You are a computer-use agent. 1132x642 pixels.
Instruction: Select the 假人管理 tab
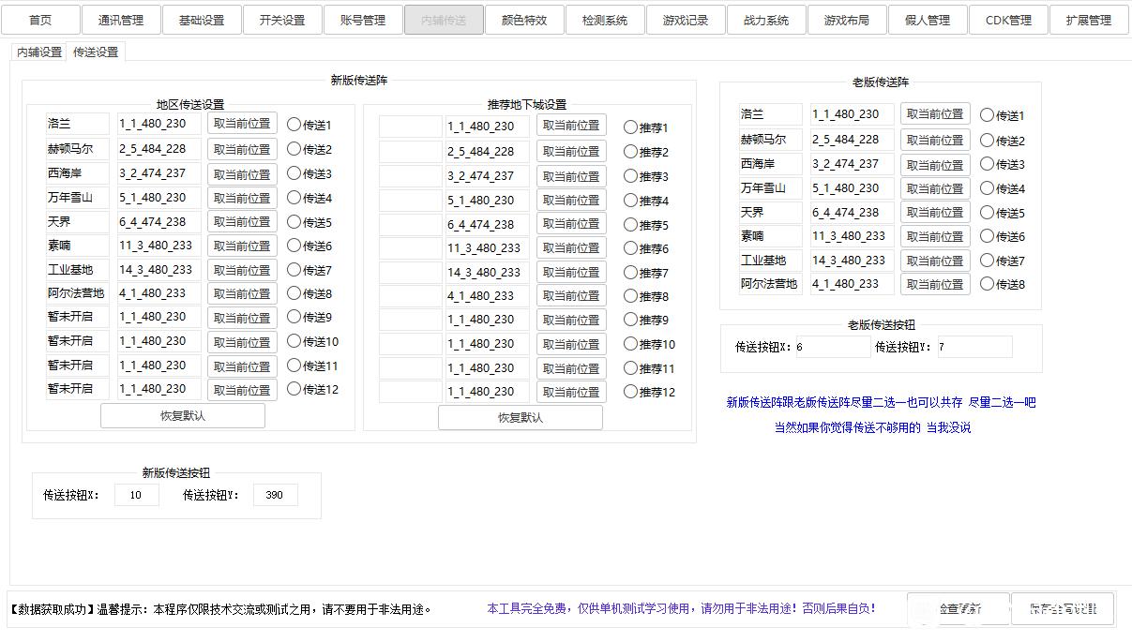point(928,20)
